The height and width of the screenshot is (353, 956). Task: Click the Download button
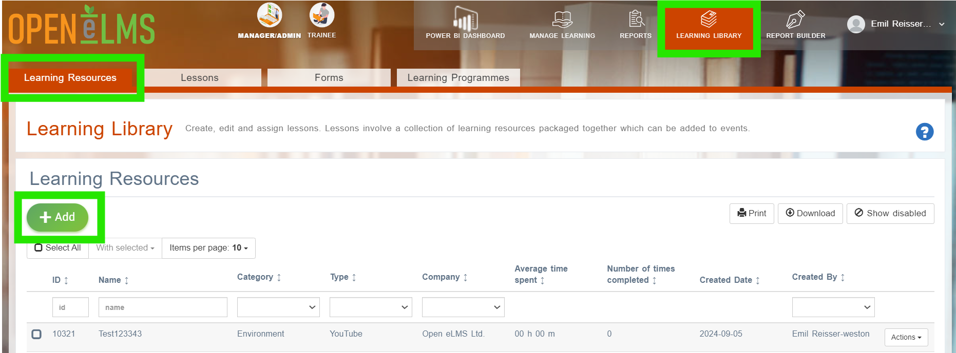pyautogui.click(x=810, y=214)
